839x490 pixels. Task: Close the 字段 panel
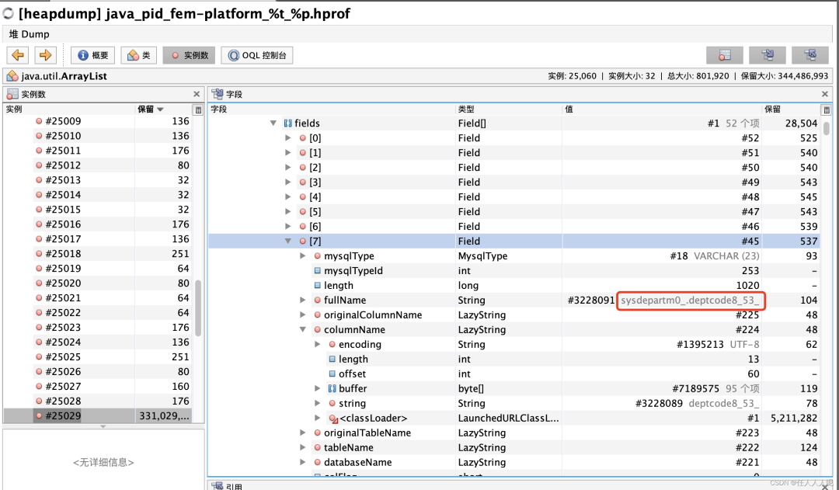tap(824, 94)
